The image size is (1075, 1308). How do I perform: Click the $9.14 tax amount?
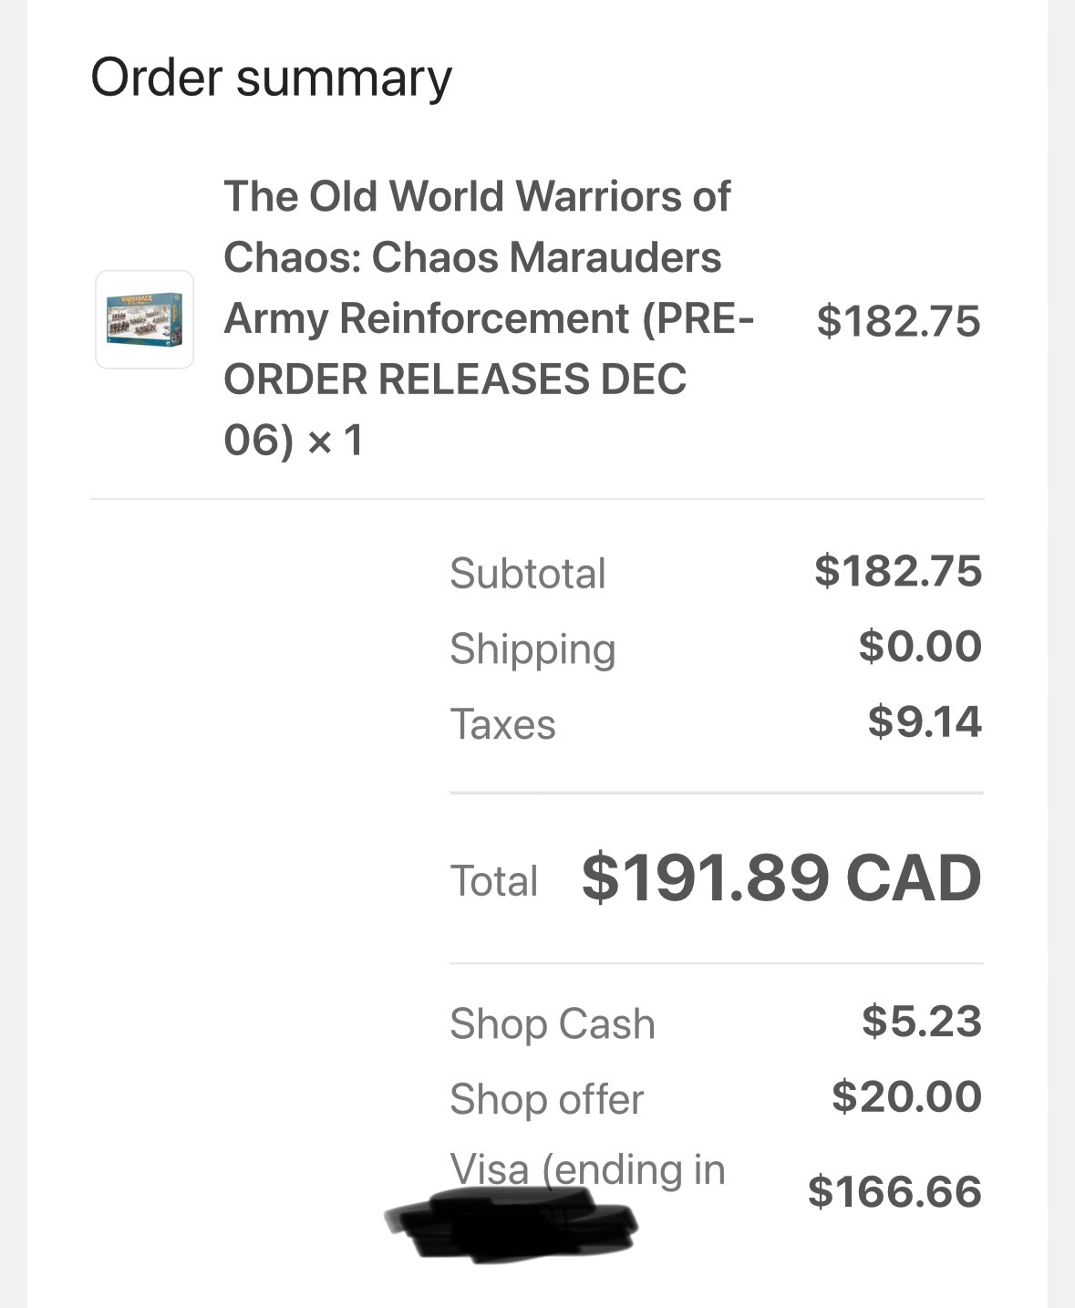(x=925, y=722)
